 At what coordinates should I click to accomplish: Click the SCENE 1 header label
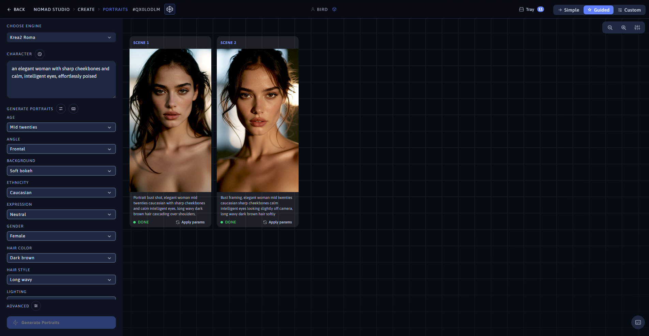click(141, 43)
